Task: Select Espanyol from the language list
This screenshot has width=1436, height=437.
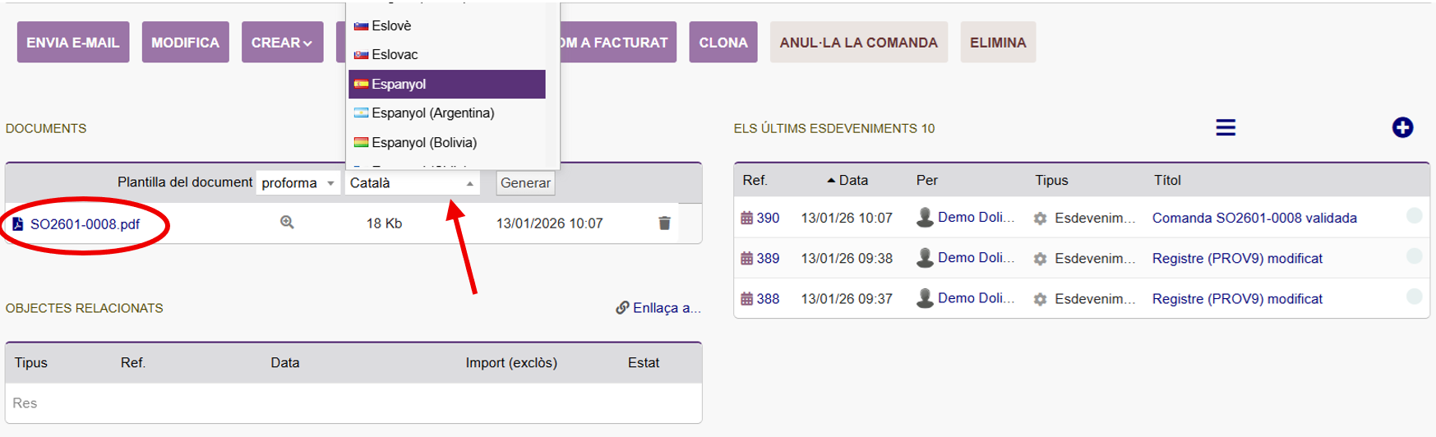Action: [446, 85]
